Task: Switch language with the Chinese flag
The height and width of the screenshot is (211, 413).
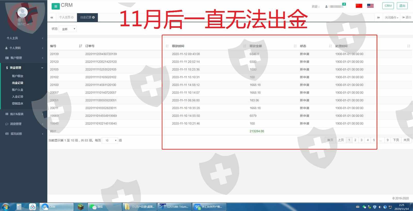Action: 359,6
